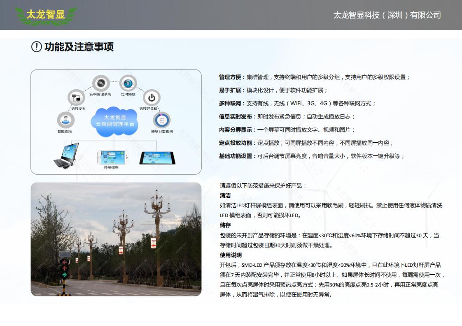This screenshot has height=326, width=462.
Task: Open the 定时播放 scheduled playback icon
Action: pos(128,84)
